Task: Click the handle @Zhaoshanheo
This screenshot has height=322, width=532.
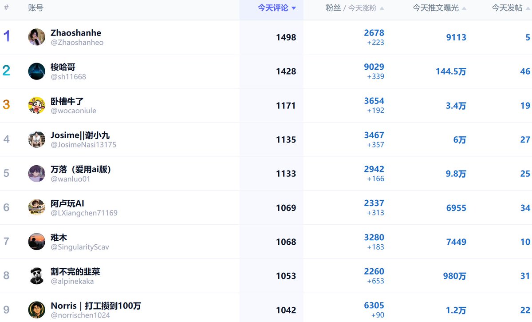Action: point(77,43)
